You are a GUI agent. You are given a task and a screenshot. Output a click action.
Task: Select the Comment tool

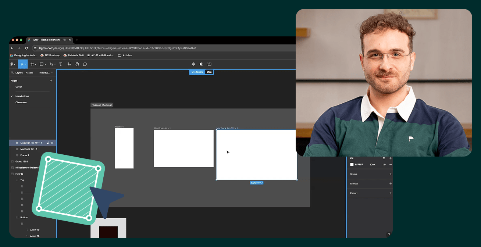point(85,64)
